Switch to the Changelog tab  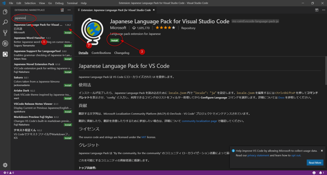122,53
